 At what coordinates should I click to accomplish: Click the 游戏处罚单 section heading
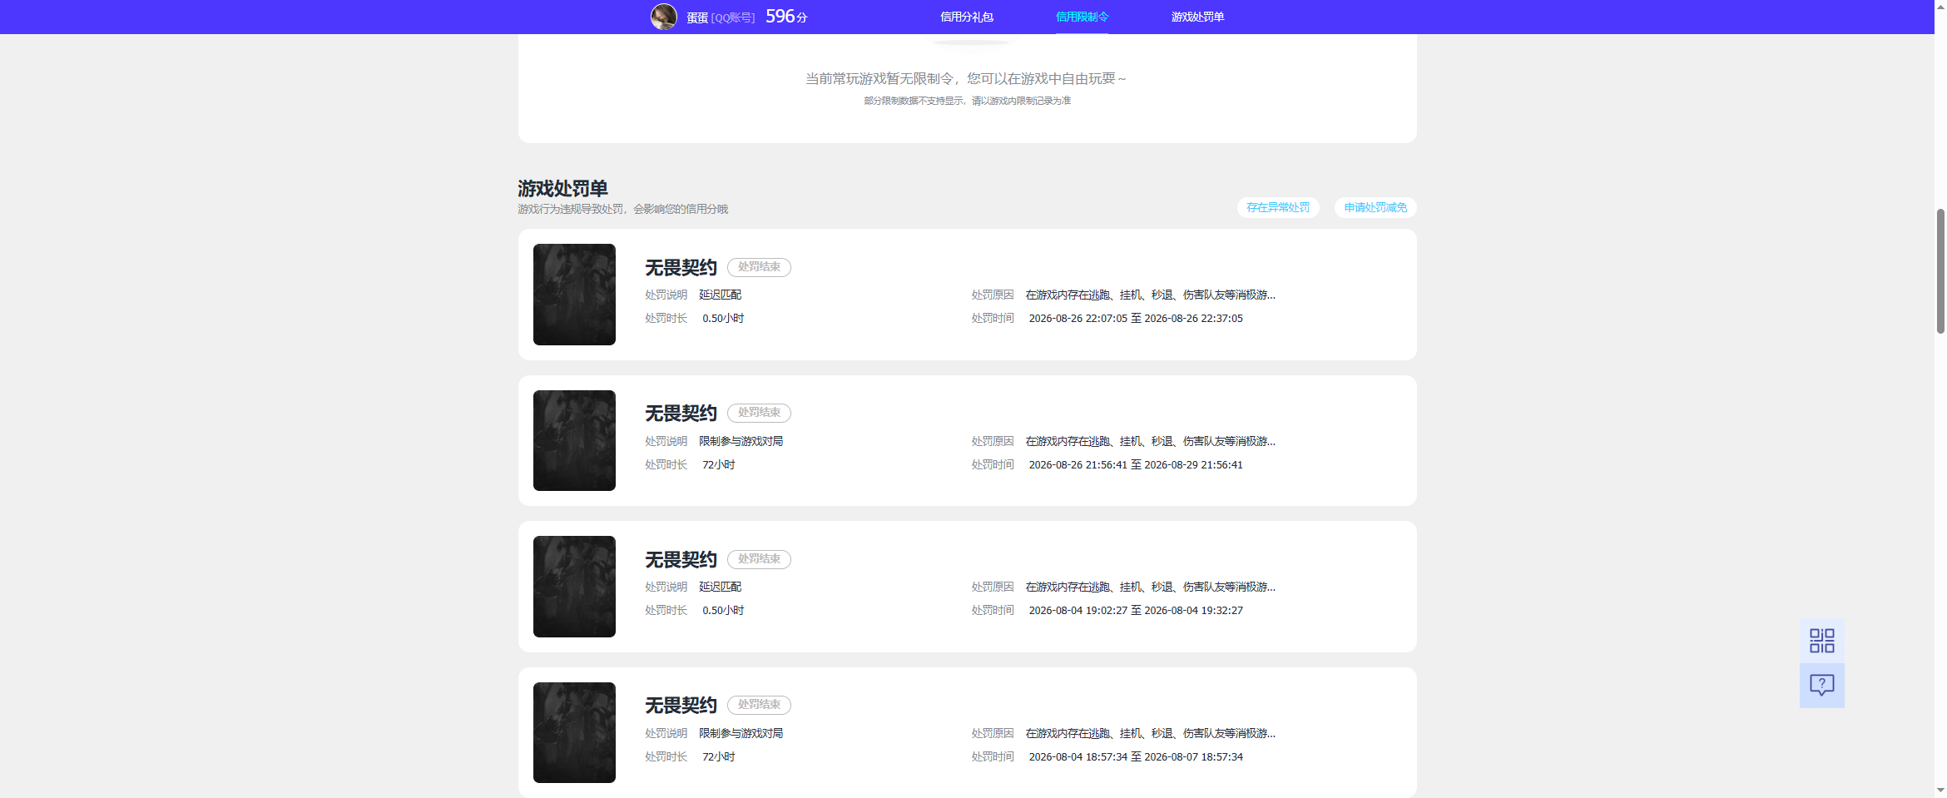[562, 189]
